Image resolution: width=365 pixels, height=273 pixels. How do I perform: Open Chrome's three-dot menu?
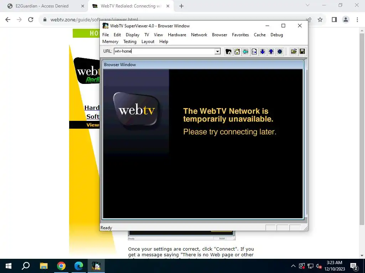(x=357, y=20)
